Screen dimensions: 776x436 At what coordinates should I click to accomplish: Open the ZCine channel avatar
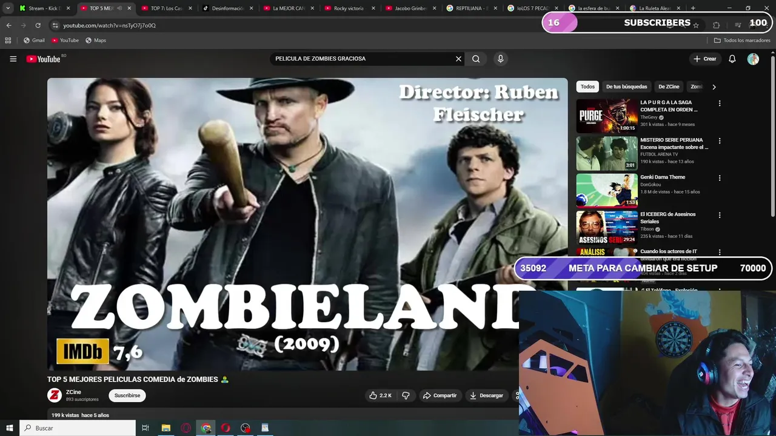click(x=55, y=395)
